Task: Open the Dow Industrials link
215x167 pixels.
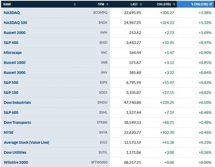Action: point(17,103)
